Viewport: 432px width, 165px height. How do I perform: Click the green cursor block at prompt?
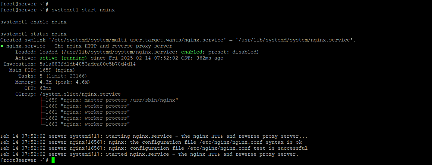tap(53, 160)
